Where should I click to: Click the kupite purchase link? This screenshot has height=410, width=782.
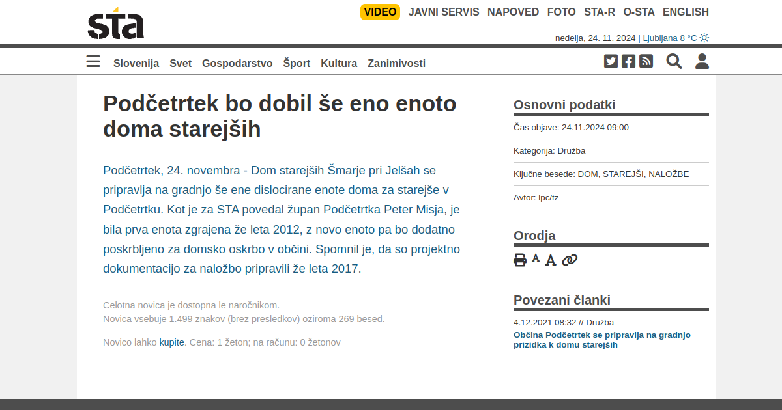tap(171, 342)
